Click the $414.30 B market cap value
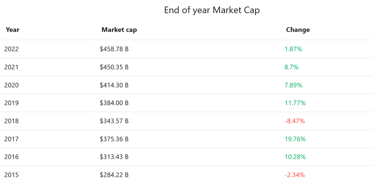373x183 pixels. (114, 85)
